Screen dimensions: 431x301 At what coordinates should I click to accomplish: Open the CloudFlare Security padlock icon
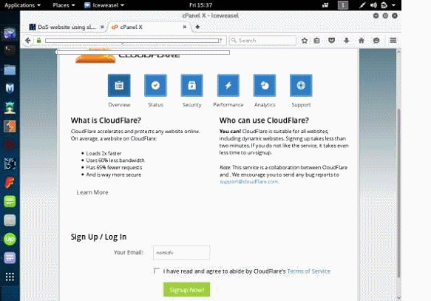coord(192,86)
